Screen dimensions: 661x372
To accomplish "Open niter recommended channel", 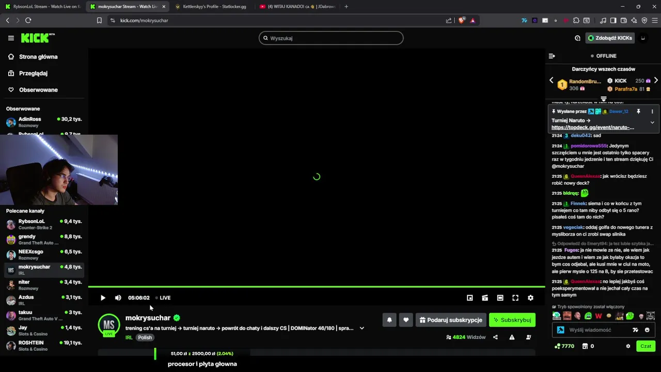I will [x=44, y=285].
